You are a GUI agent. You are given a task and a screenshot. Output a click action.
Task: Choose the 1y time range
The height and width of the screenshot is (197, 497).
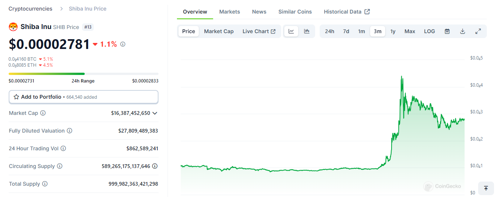(393, 31)
